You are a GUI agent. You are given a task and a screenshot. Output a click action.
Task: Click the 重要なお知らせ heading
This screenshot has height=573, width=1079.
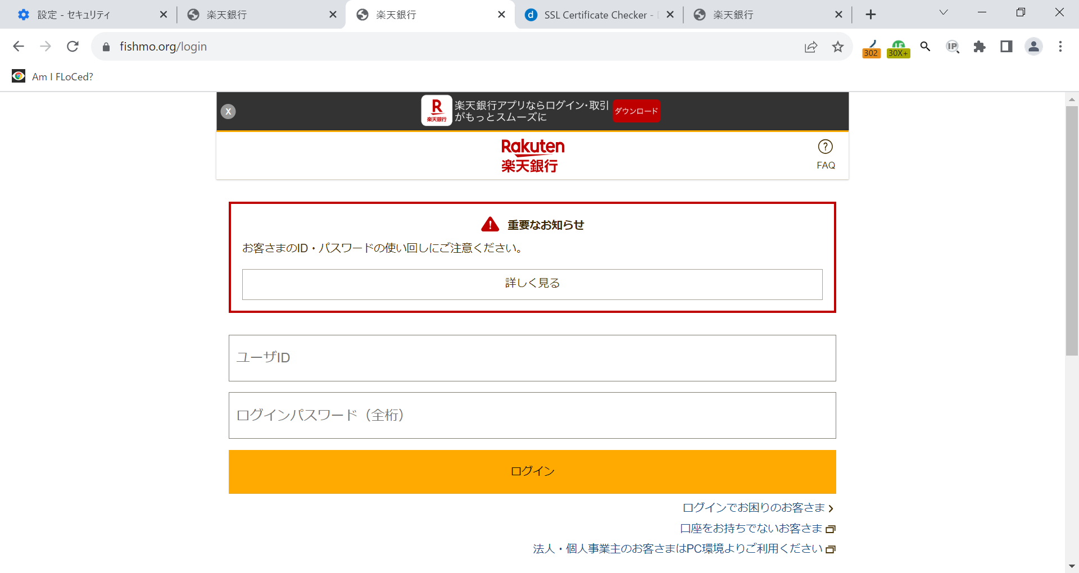tap(546, 225)
